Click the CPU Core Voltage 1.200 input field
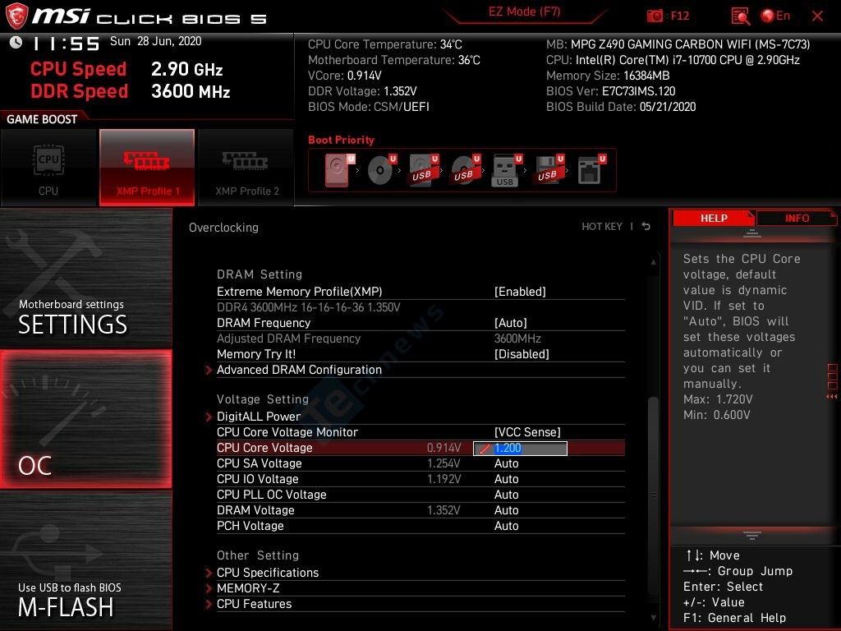Image resolution: width=841 pixels, height=631 pixels. 520,448
